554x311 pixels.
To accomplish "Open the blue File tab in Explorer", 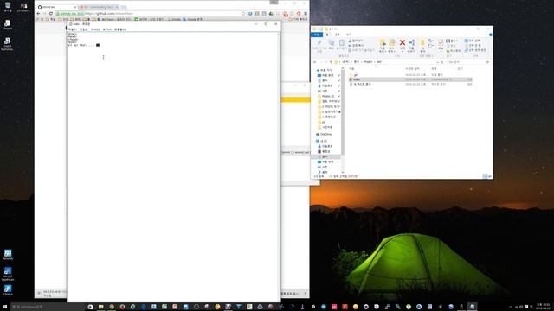I will pyautogui.click(x=317, y=35).
